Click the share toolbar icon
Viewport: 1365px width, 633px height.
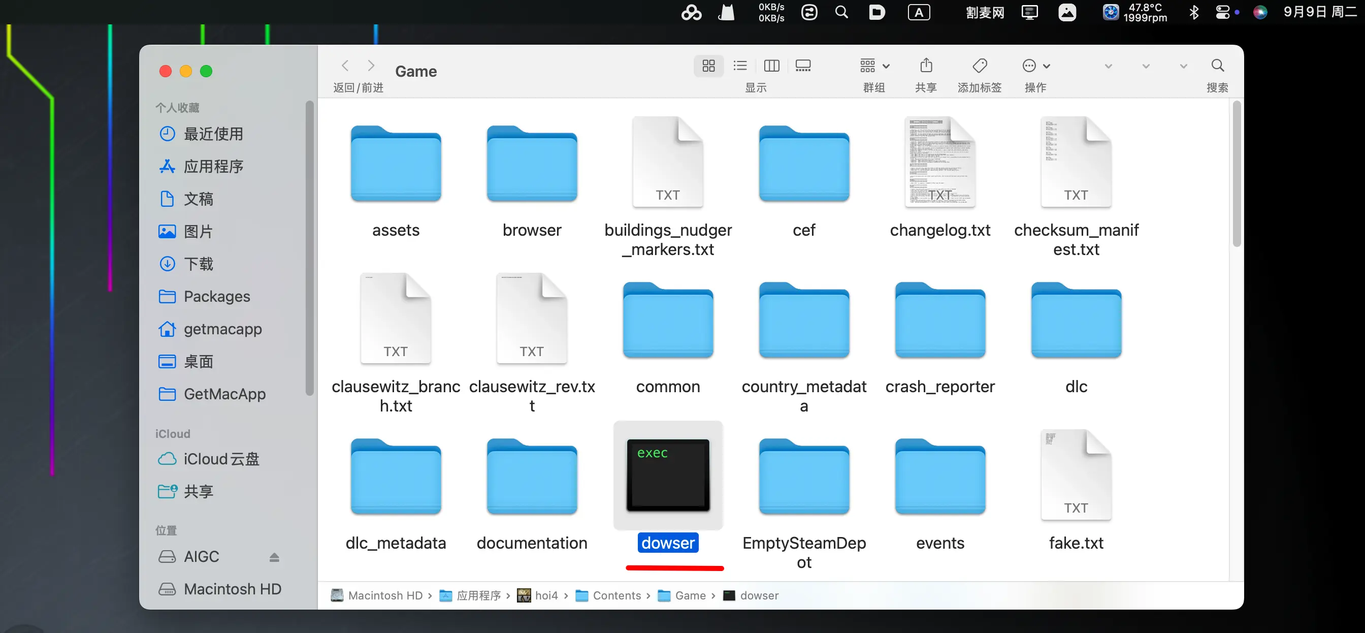click(926, 66)
